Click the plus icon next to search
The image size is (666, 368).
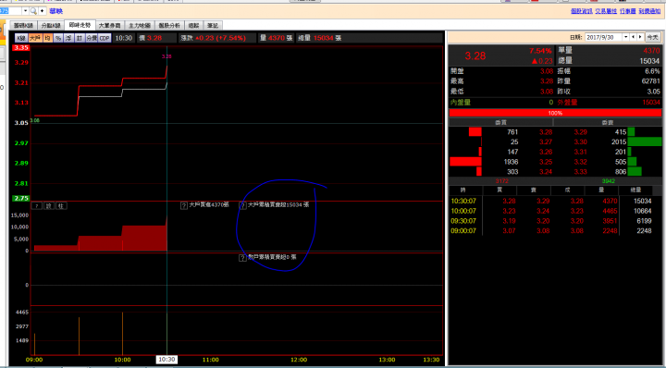pyautogui.click(x=42, y=10)
